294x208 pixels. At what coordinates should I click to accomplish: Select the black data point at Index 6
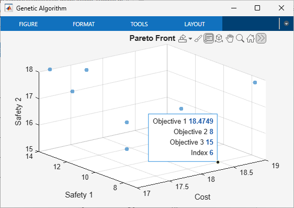(x=218, y=162)
